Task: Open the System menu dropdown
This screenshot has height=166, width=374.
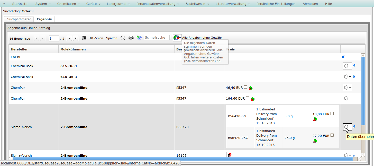Action: click(x=43, y=4)
